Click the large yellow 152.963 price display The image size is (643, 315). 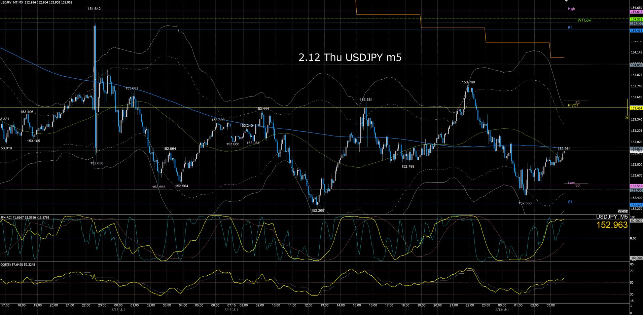[x=612, y=225]
